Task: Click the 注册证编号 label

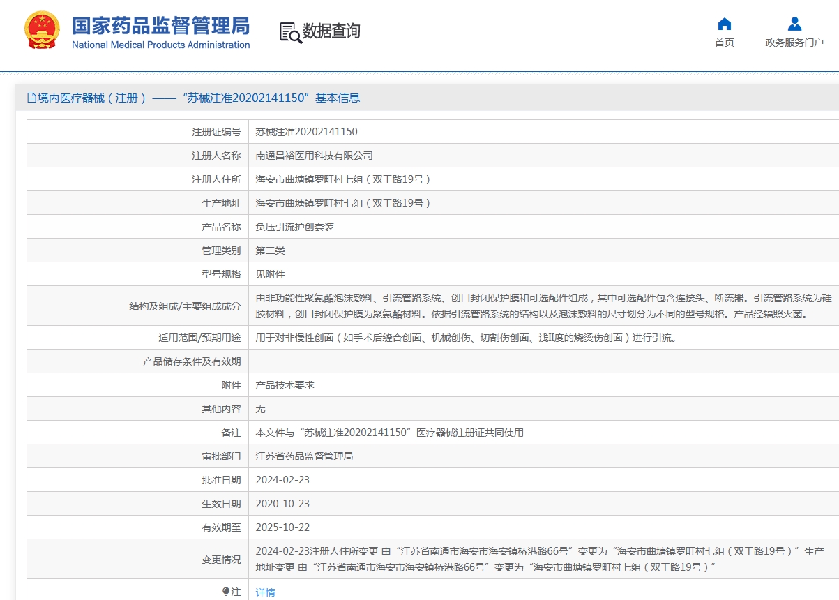Action: pyautogui.click(x=216, y=132)
